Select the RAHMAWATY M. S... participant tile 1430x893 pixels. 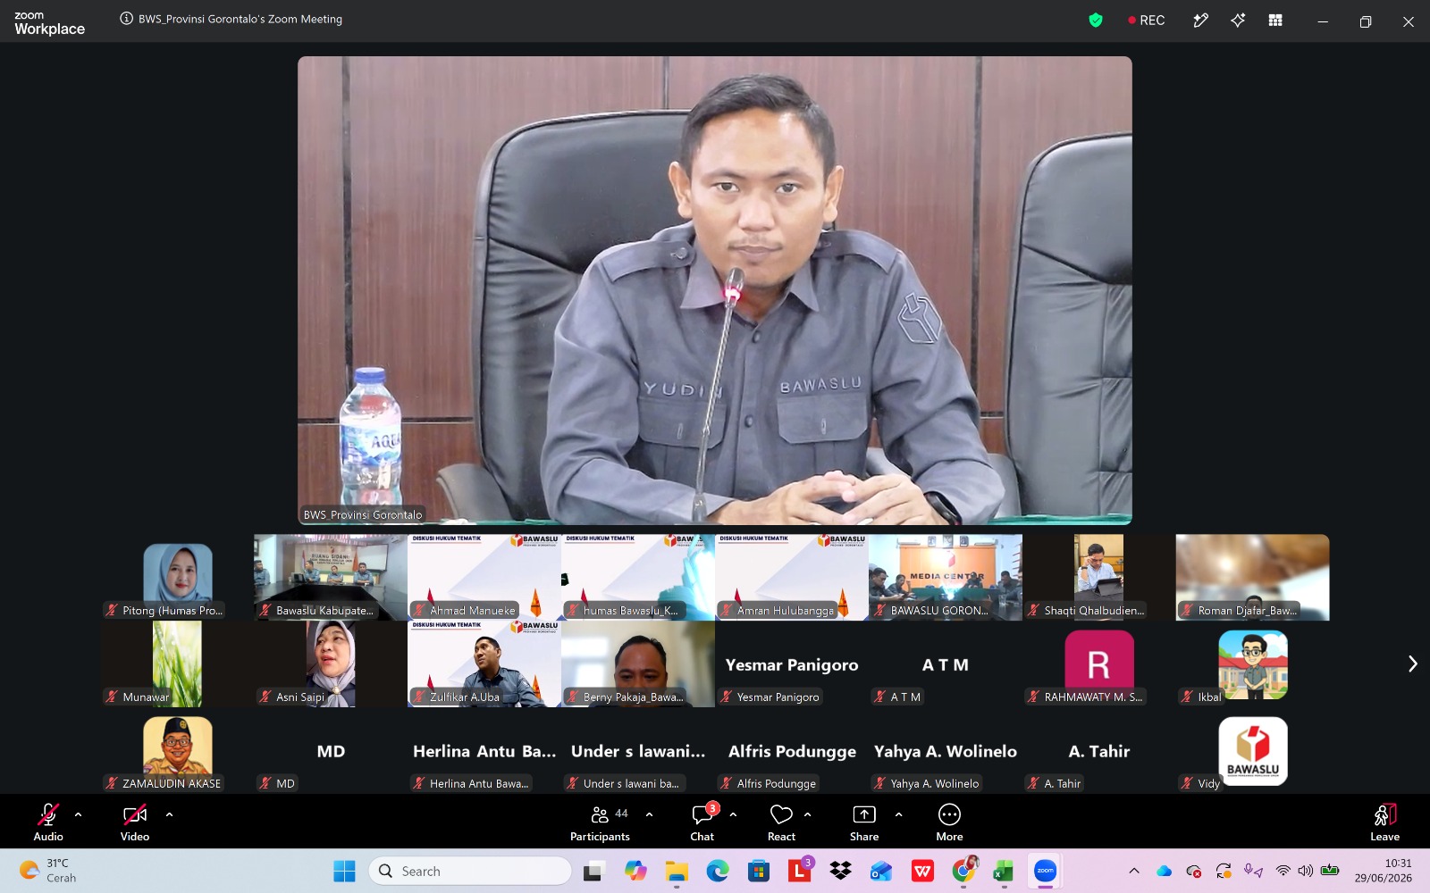pos(1099,663)
